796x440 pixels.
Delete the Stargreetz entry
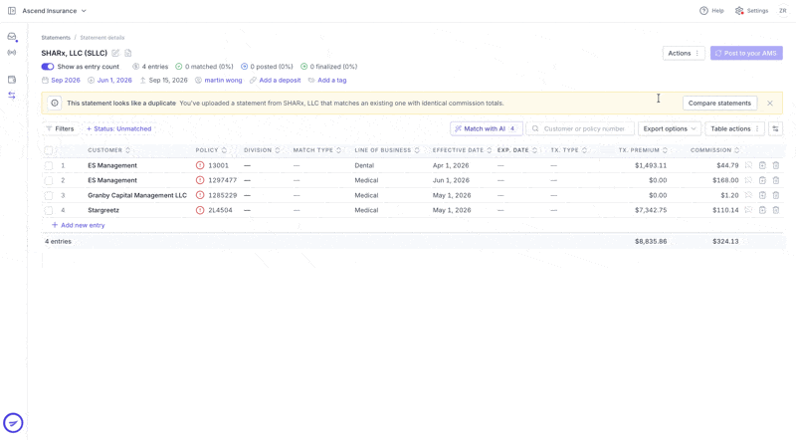(x=776, y=210)
